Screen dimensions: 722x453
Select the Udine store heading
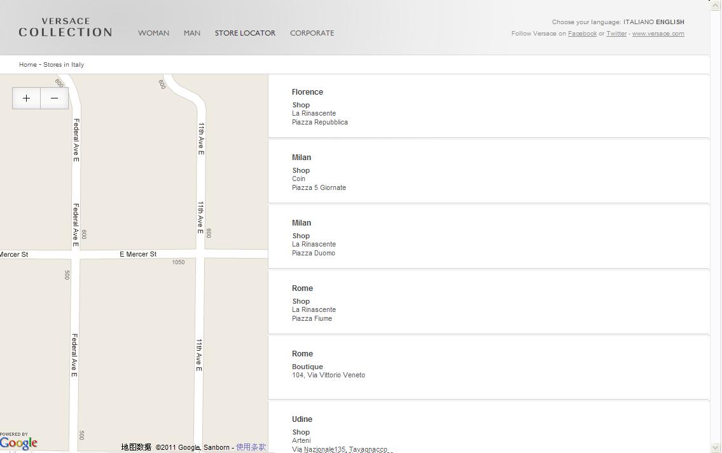[x=302, y=419]
